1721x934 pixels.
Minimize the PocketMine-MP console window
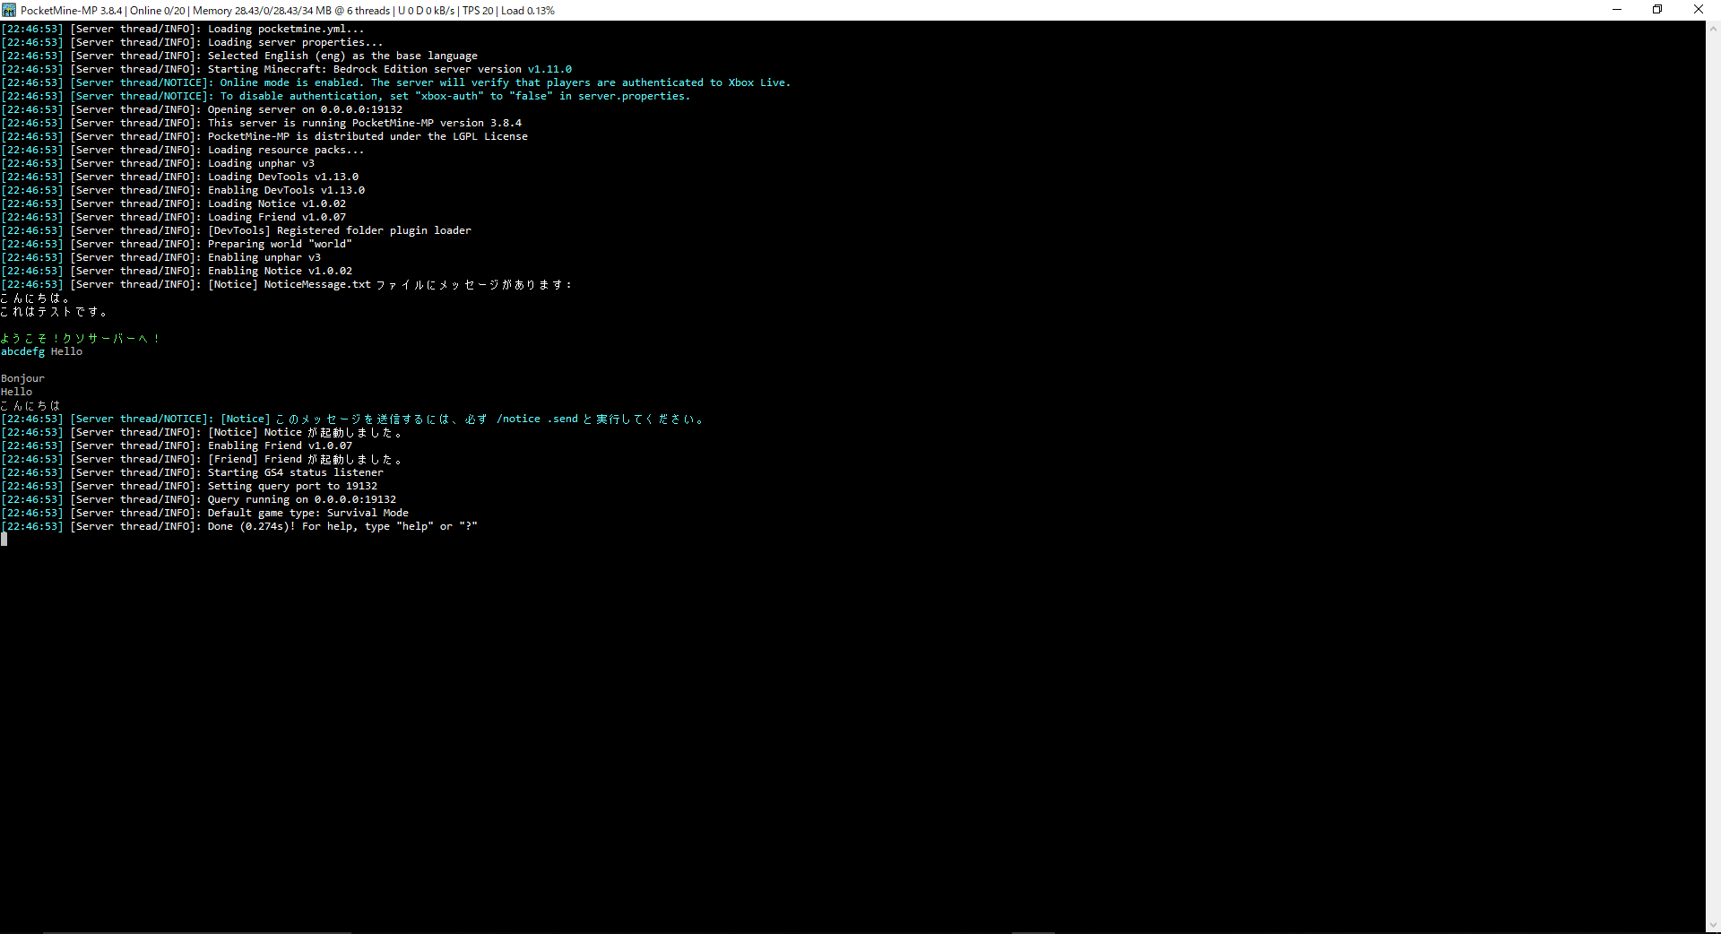(x=1617, y=10)
